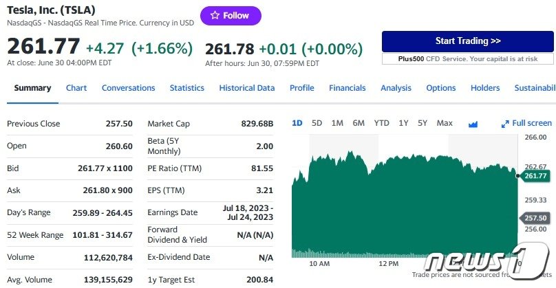This screenshot has height=288, width=556.
Task: Open the Holders tab
Action: (485, 88)
